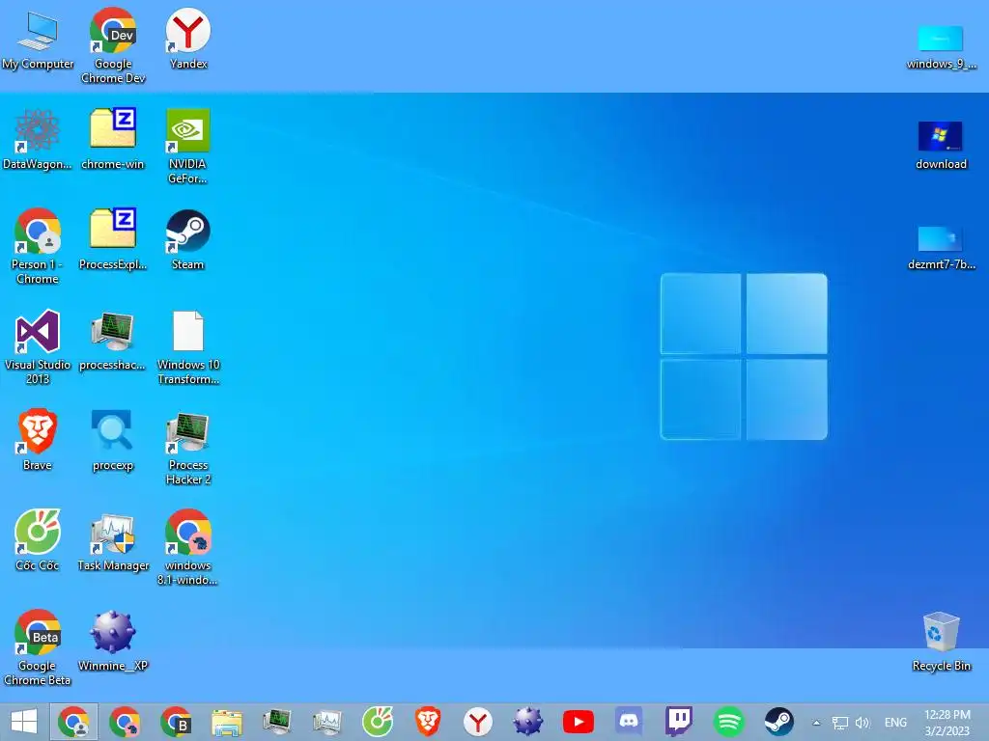Open File Explorer from the taskbar
The height and width of the screenshot is (741, 989).
(226, 722)
